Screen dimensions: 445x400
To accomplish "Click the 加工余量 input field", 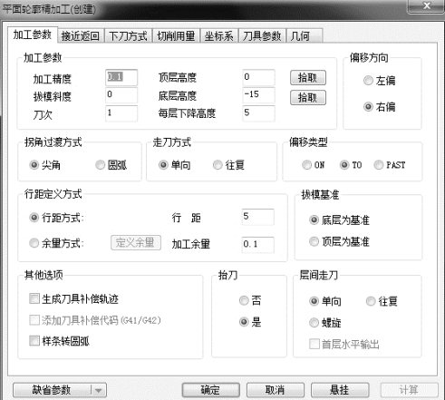I will pos(258,244).
